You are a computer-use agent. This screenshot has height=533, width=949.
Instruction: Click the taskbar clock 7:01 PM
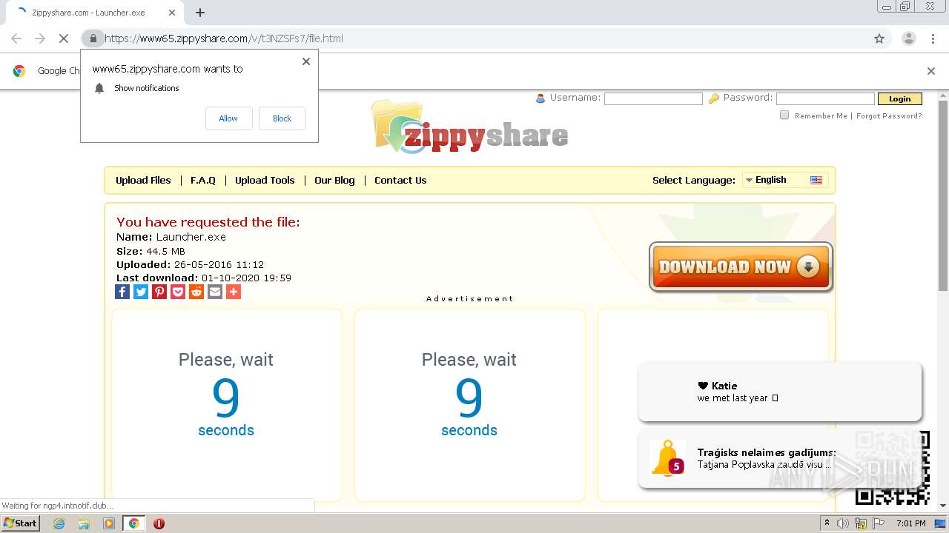910,523
